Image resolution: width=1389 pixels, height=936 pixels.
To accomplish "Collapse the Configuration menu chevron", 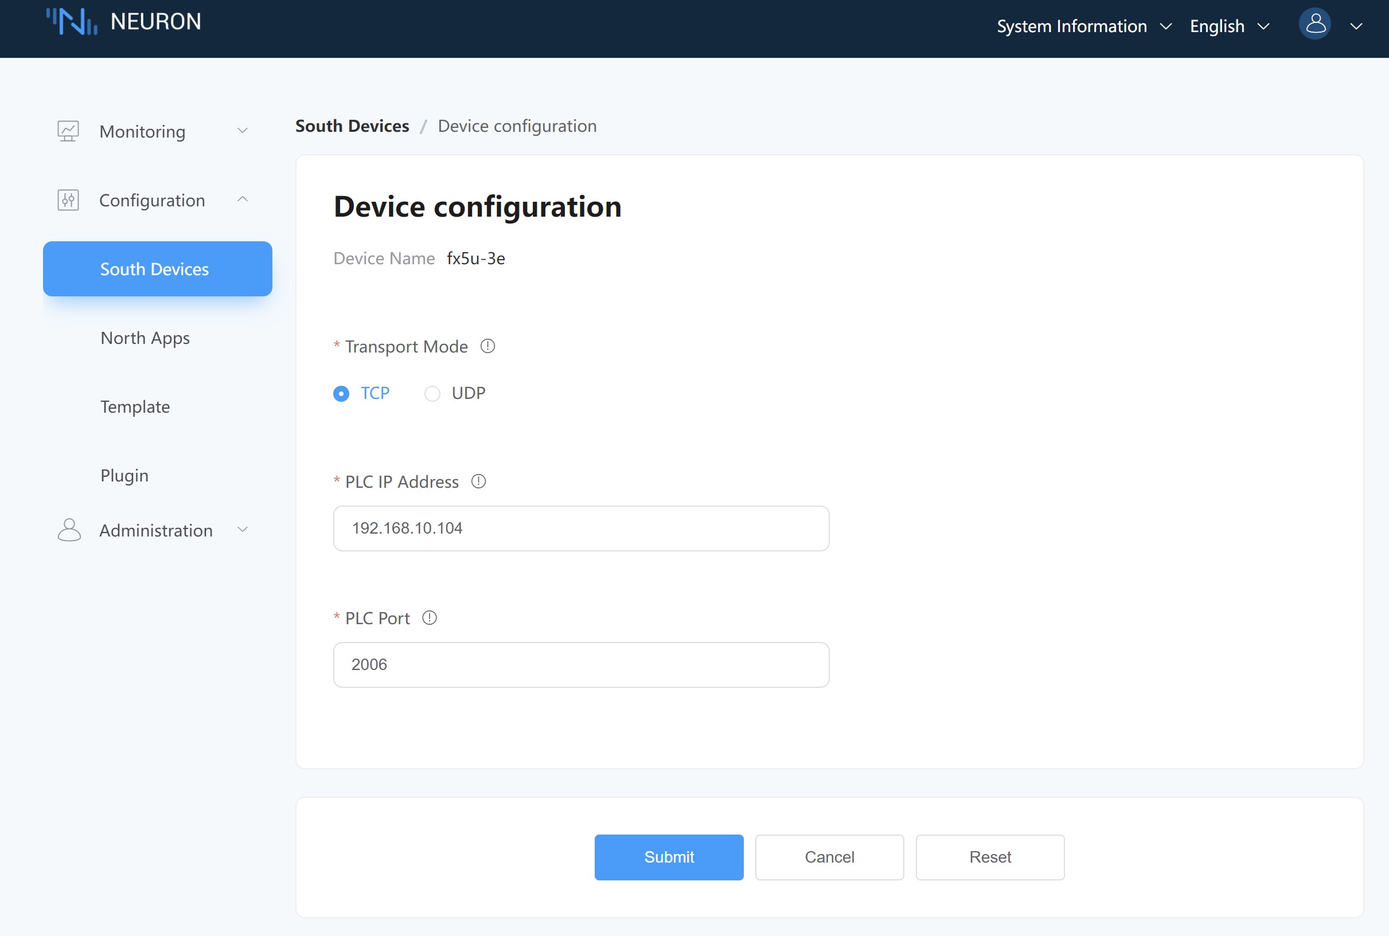I will point(243,199).
